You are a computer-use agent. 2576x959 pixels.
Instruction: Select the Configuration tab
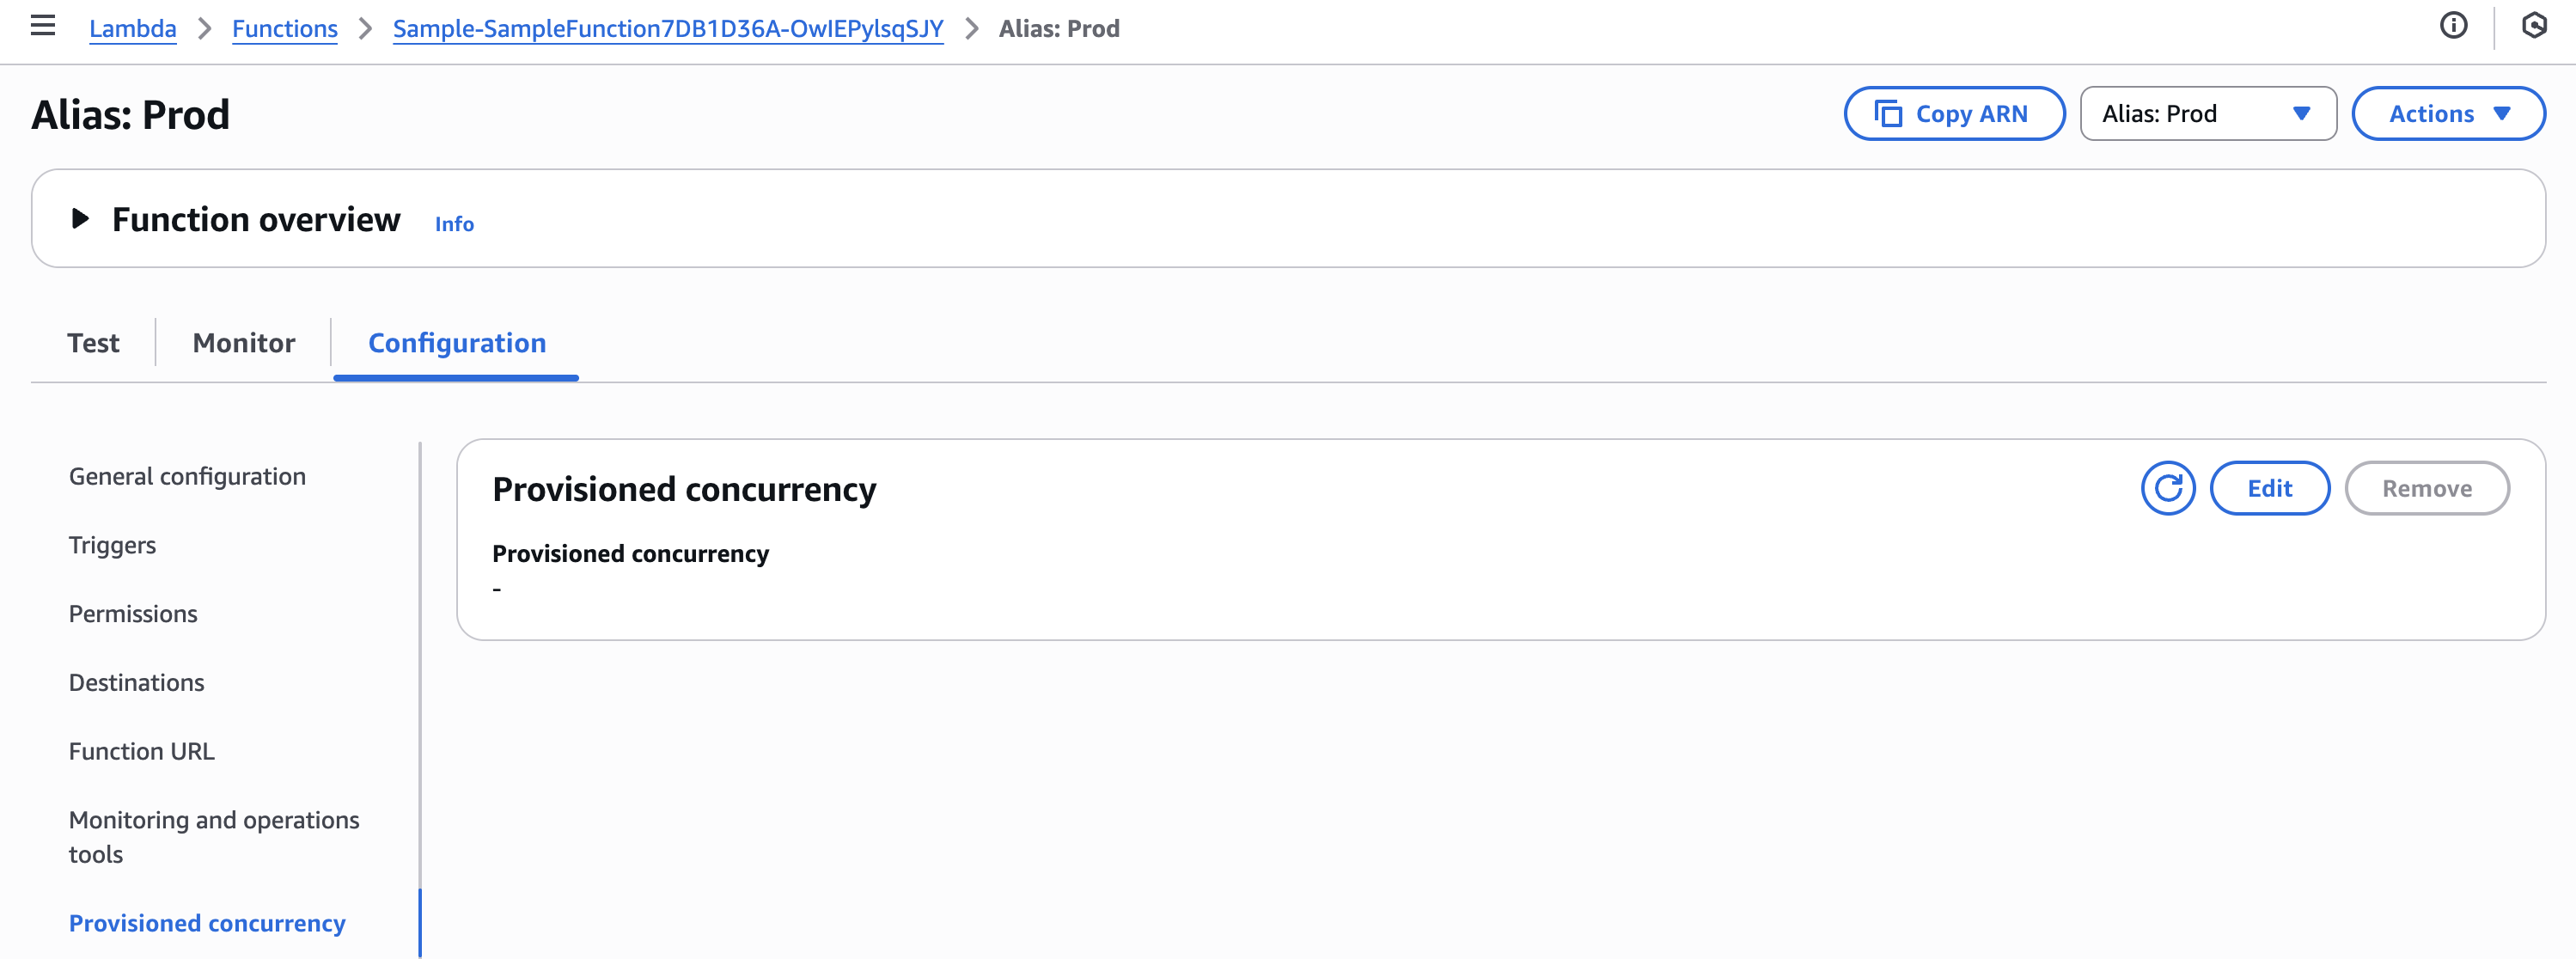click(457, 343)
